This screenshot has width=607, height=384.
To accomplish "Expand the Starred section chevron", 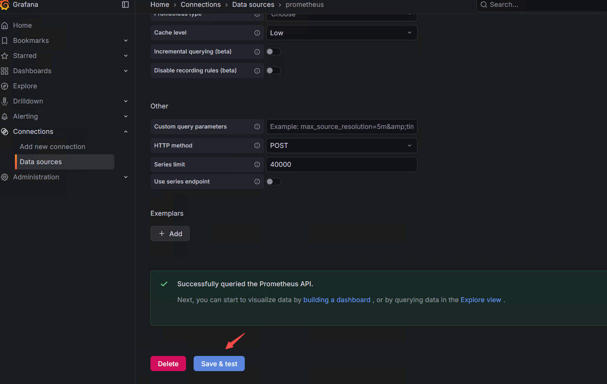I will click(x=126, y=56).
